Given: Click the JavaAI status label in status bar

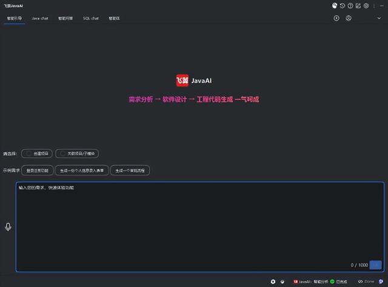Looking at the screenshot, I should (x=313, y=282).
